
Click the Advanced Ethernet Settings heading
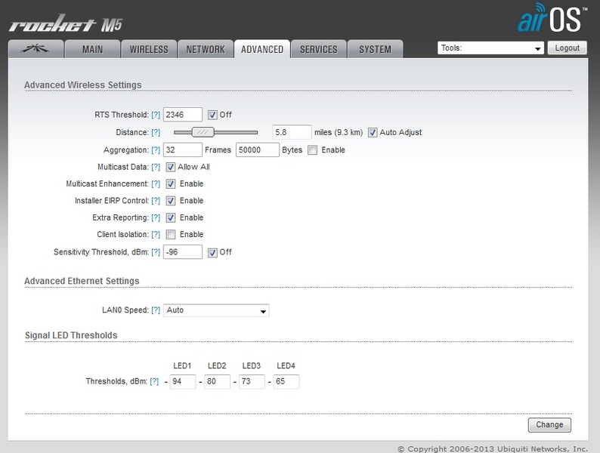coord(82,281)
